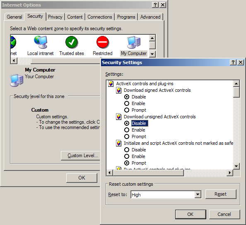Image resolution: width=246 pixels, height=225 pixels.
Task: Click the zone list down scroll arrow
Action: [152, 54]
